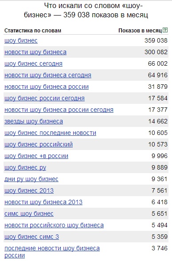Open the link «дни ру шоу бизнес»
Image resolution: width=172 pixels, height=261 pixels.
pos(31,179)
